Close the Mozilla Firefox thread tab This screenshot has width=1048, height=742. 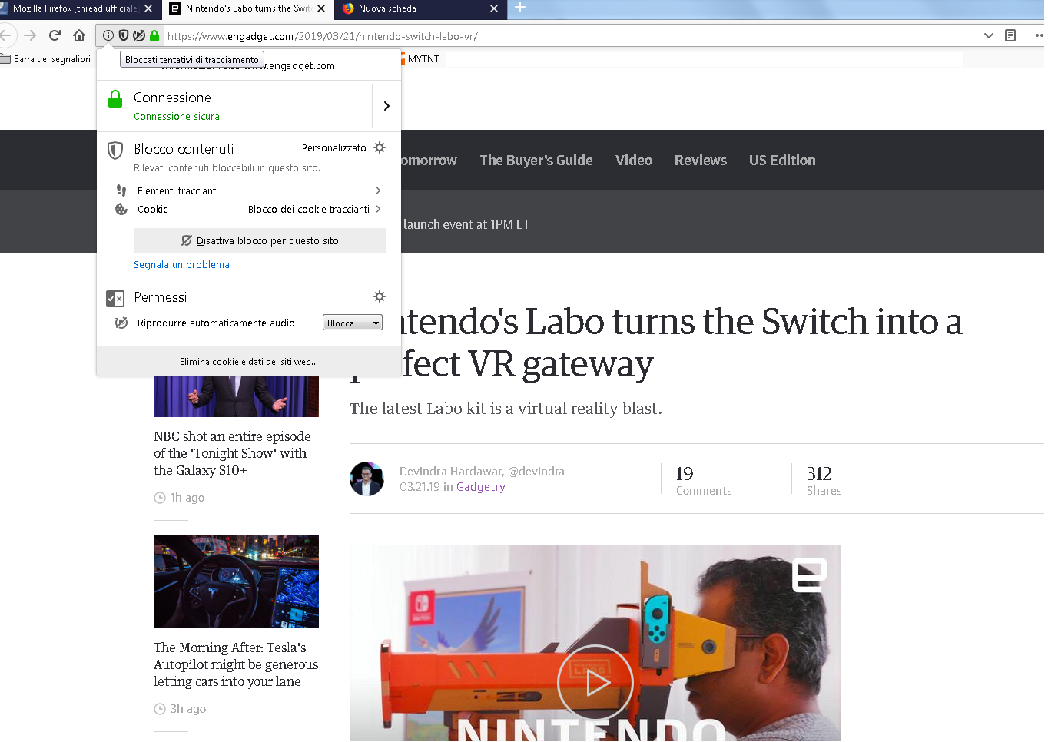pos(148,8)
